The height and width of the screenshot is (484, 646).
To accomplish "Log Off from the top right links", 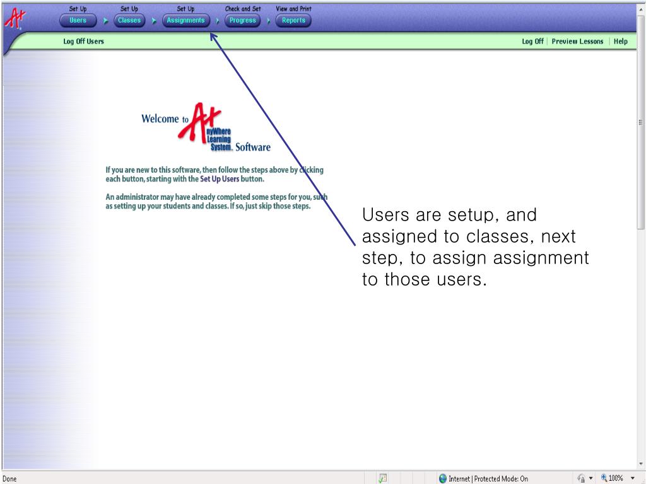I will [532, 41].
